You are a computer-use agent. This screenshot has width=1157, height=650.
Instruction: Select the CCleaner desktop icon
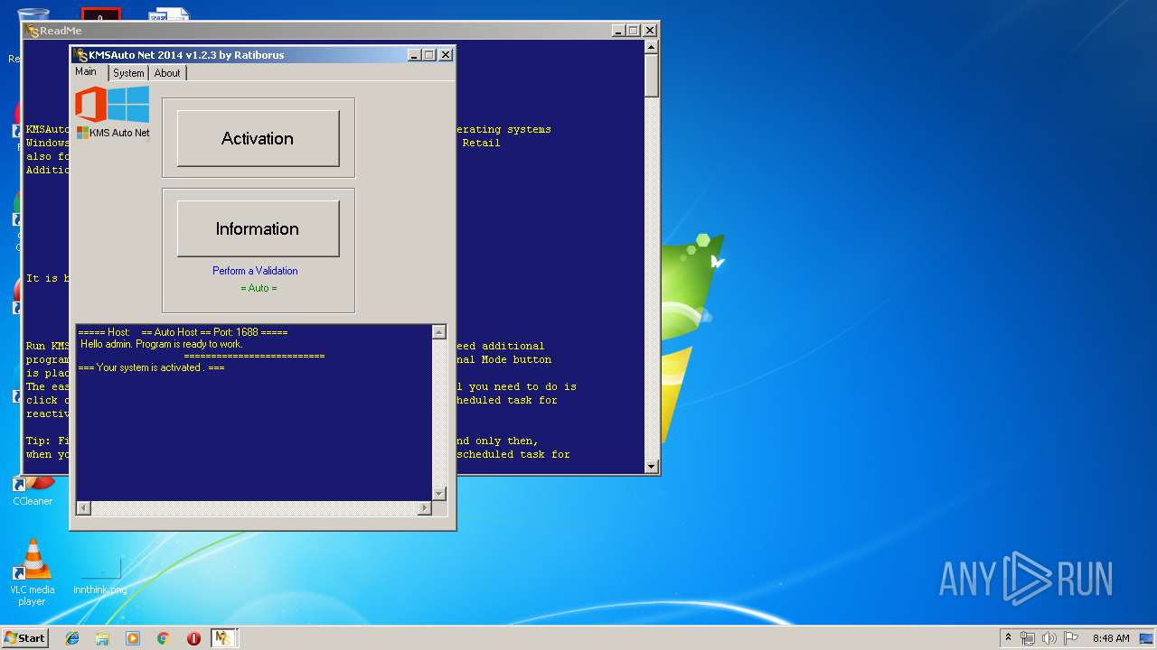[x=33, y=492]
